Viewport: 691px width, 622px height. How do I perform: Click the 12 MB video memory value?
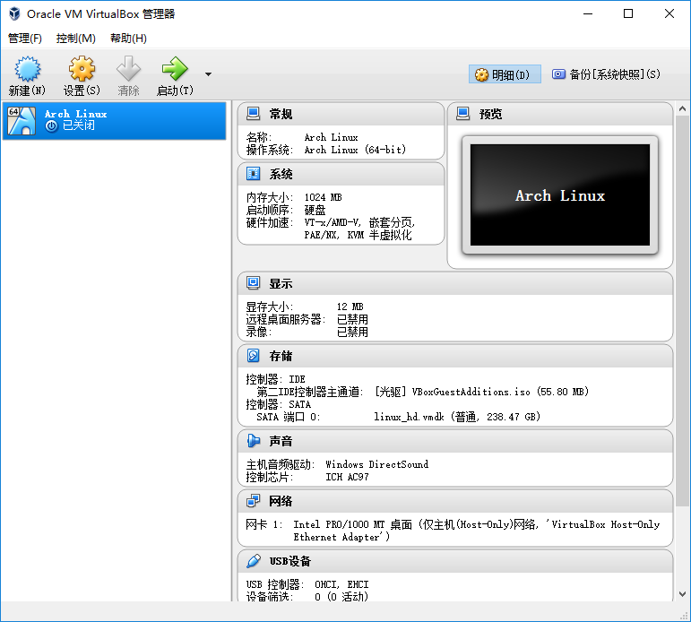point(350,307)
